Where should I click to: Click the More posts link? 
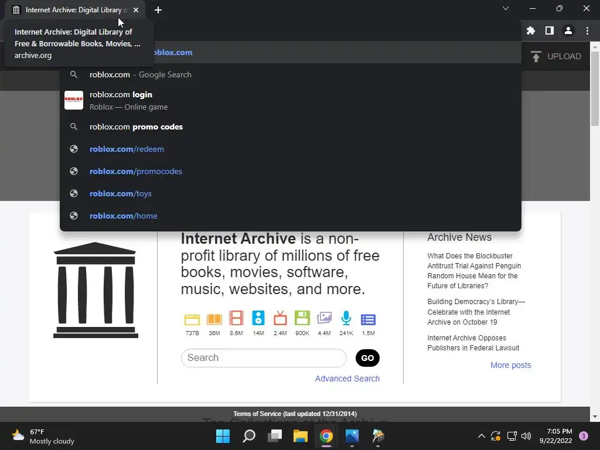510,365
